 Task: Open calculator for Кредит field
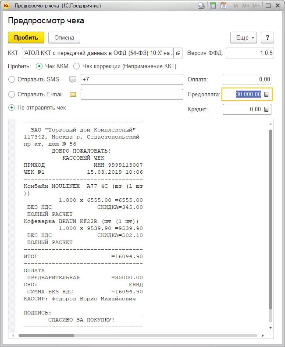click(267, 110)
